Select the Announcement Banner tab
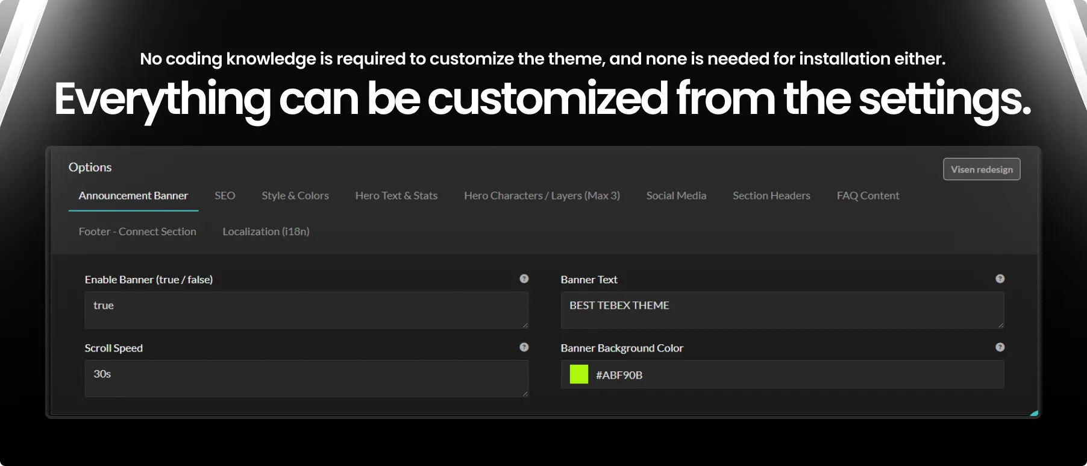This screenshot has width=1087, height=466. coord(133,196)
